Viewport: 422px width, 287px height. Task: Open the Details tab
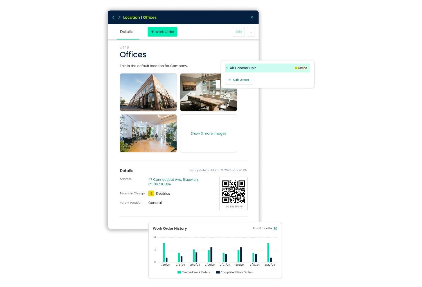127,32
